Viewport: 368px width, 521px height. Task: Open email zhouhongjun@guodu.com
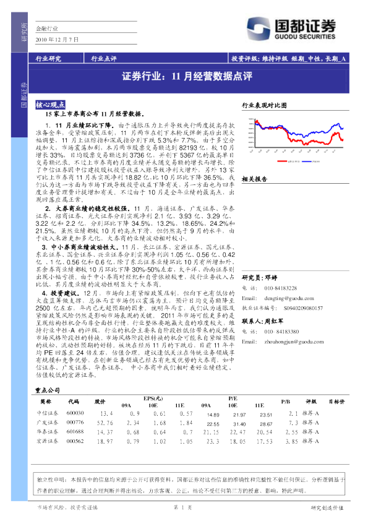[294, 342]
